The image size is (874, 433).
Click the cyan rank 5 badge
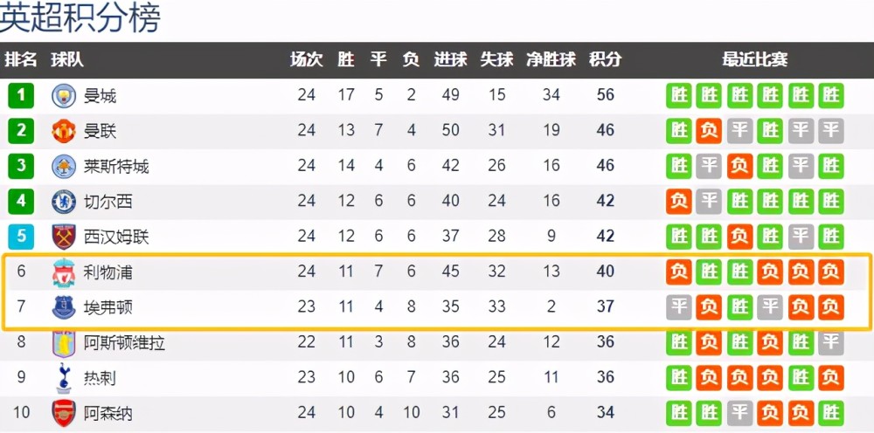(x=21, y=237)
